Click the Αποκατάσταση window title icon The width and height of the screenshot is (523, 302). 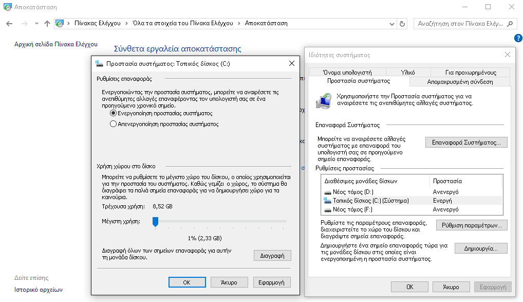point(7,7)
